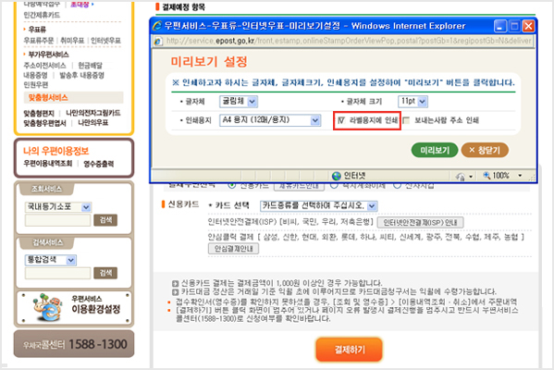Go to 우편이용내역조회 in sidebar
This screenshot has height=370, width=554.
(48, 164)
